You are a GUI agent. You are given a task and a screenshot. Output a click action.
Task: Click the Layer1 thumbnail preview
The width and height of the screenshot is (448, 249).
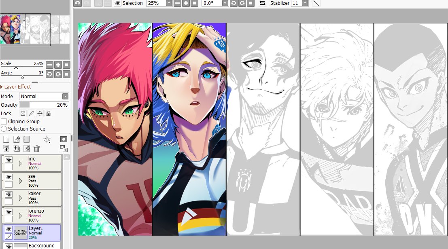point(21,232)
